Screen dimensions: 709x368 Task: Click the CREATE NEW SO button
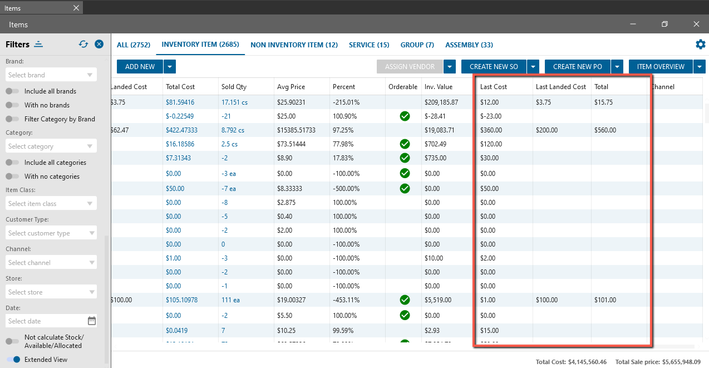point(494,67)
